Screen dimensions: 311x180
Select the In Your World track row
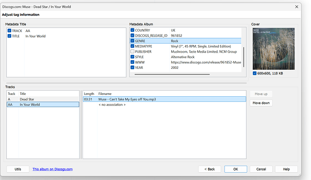(x=43, y=104)
